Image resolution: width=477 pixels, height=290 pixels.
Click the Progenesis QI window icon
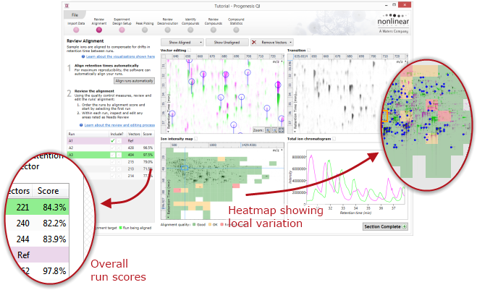(x=67, y=6)
